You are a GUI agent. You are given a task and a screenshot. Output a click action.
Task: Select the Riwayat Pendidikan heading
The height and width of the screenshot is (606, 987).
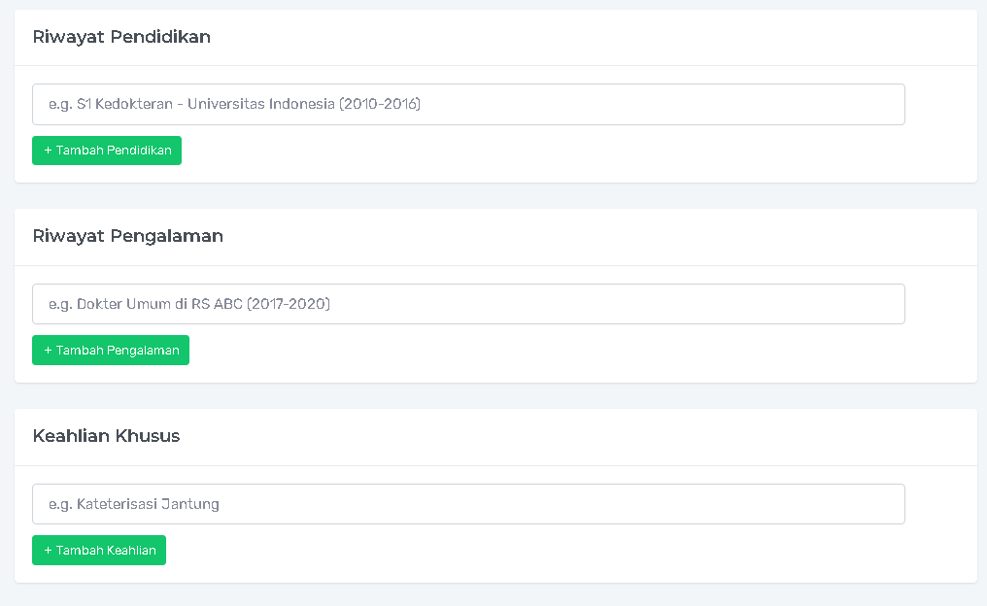tap(121, 37)
